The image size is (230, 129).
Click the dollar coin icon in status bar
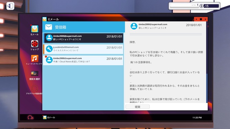[x=201, y=6]
